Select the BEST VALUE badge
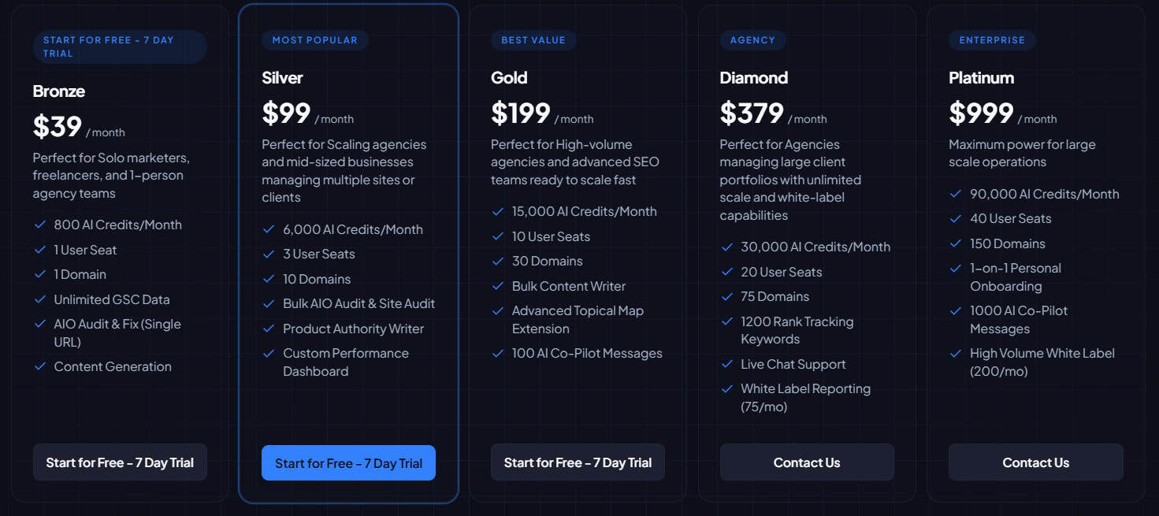Viewport: 1159px width, 516px height. 533,39
